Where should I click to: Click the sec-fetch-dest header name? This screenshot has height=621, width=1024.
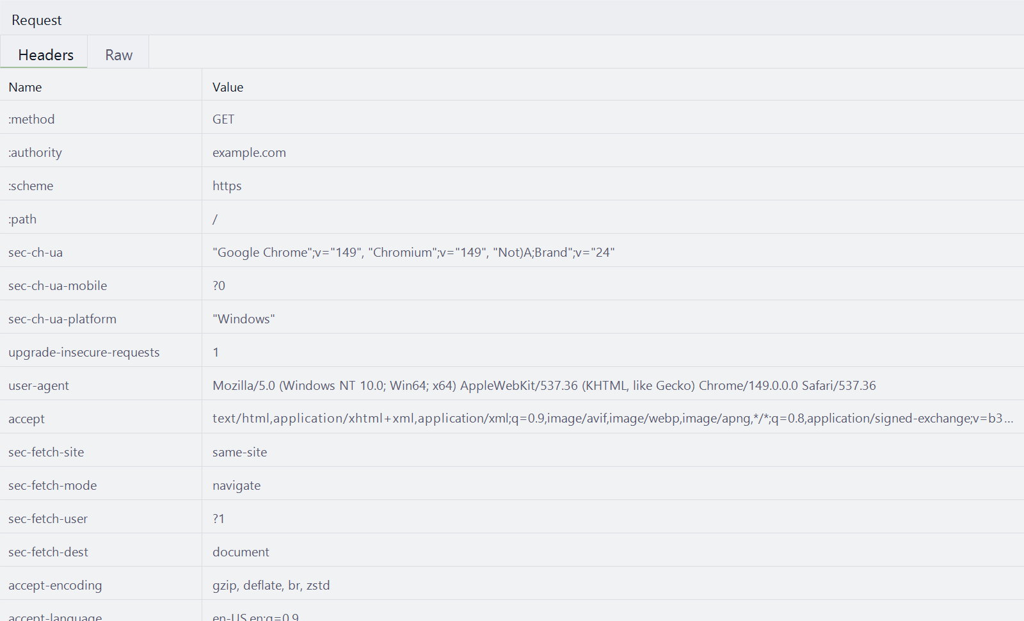pyautogui.click(x=48, y=552)
